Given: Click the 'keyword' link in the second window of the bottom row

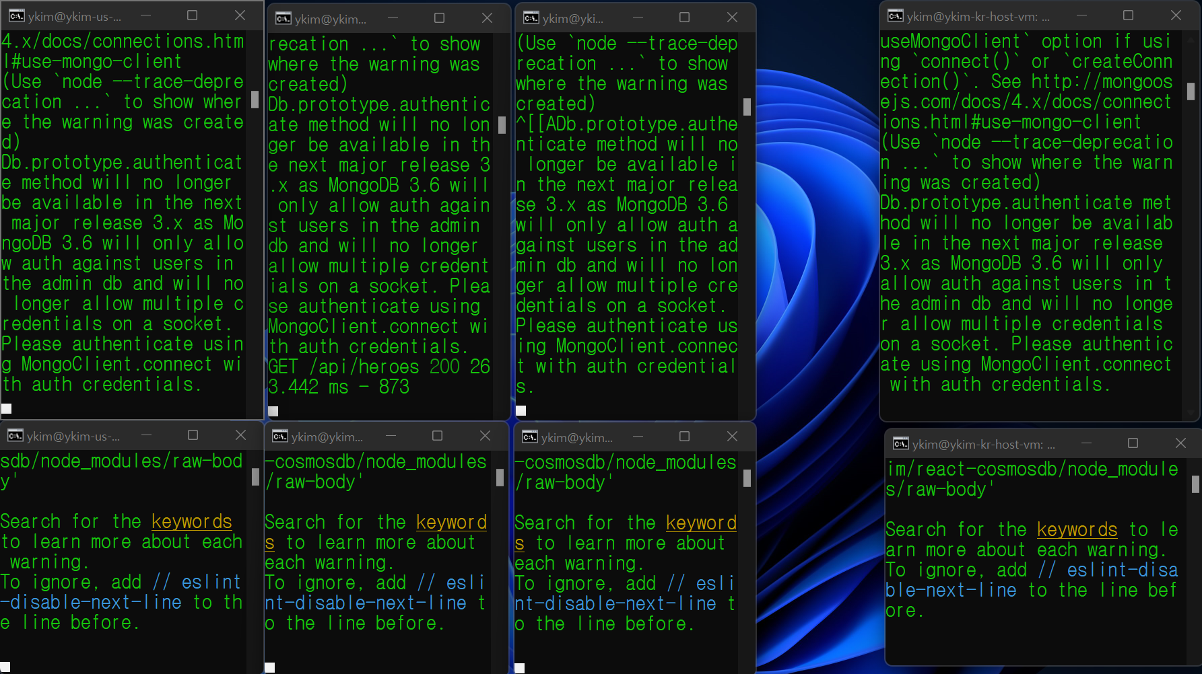Looking at the screenshot, I should [x=451, y=522].
